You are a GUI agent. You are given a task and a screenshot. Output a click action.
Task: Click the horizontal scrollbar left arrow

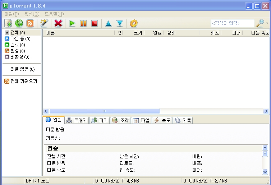(46, 111)
